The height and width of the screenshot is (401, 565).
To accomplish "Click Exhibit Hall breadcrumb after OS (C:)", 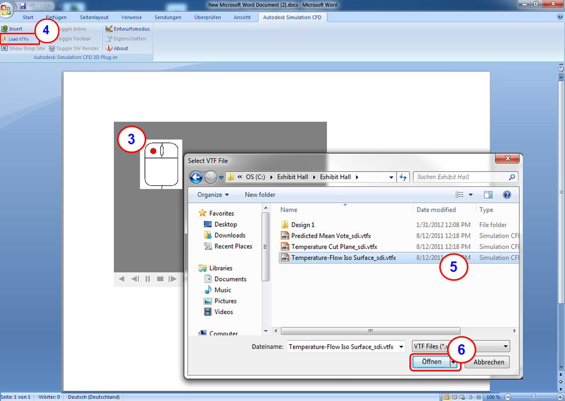I will click(293, 177).
